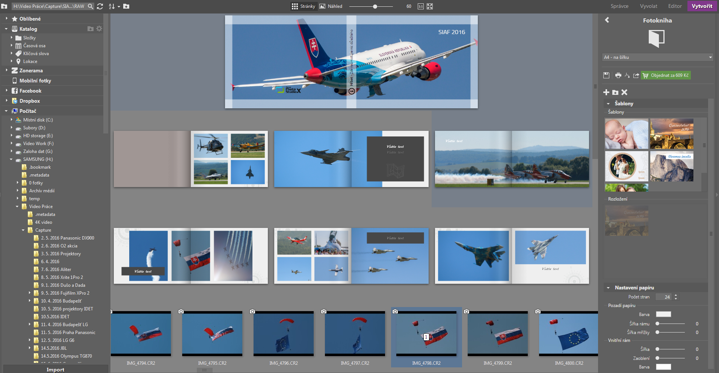Image resolution: width=719 pixels, height=373 pixels.
Task: Export the photobook to PDF
Action: [x=627, y=75]
